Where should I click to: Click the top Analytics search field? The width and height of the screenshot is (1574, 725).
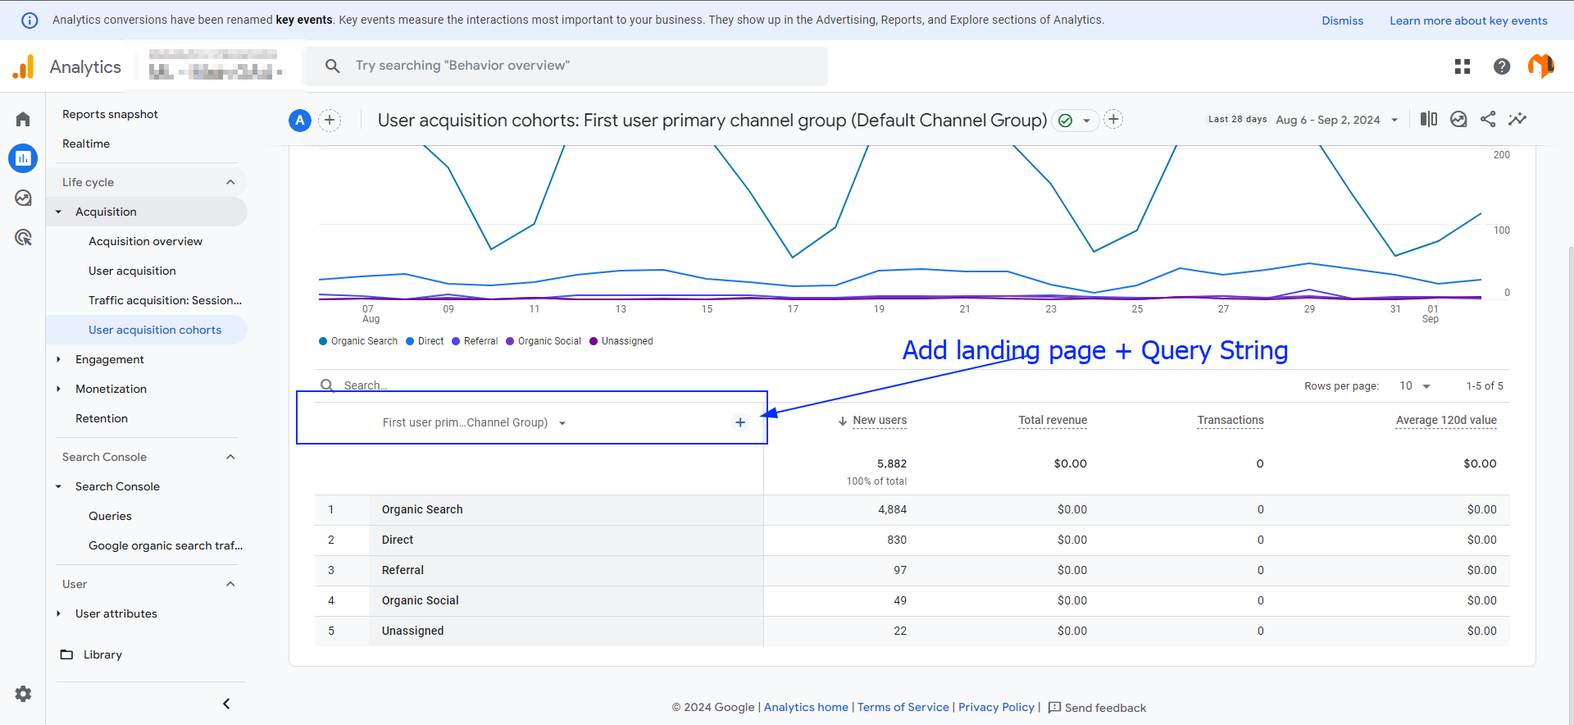click(566, 66)
